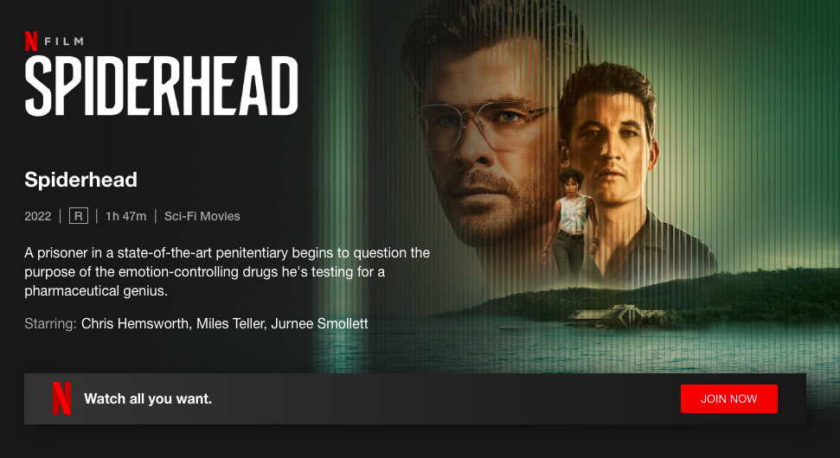Click the Netflix N logo above the title

tap(31, 41)
